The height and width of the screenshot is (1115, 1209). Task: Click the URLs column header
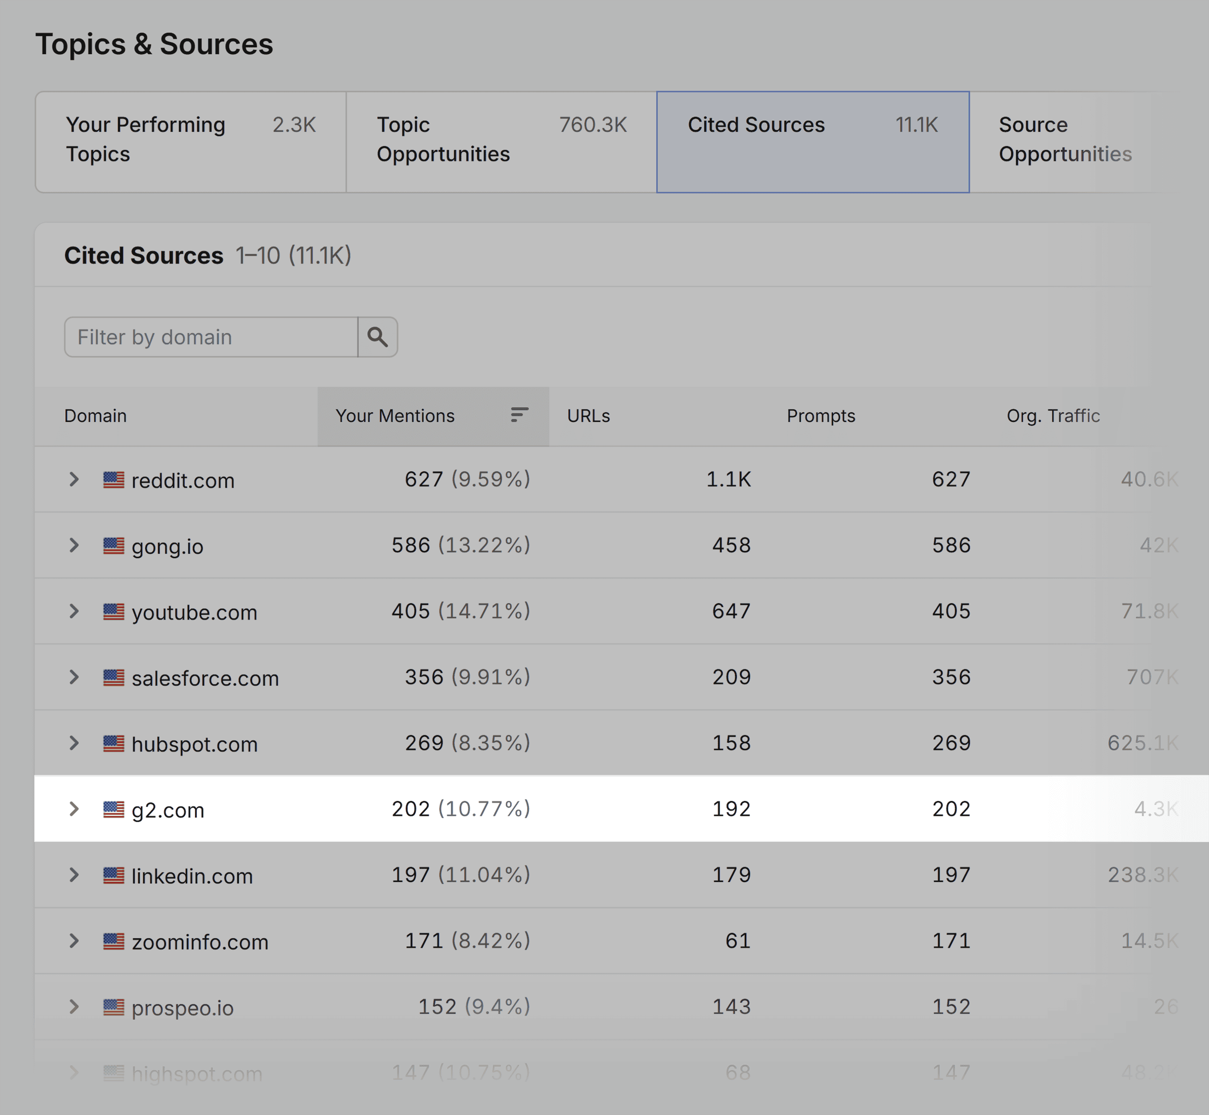click(x=589, y=416)
